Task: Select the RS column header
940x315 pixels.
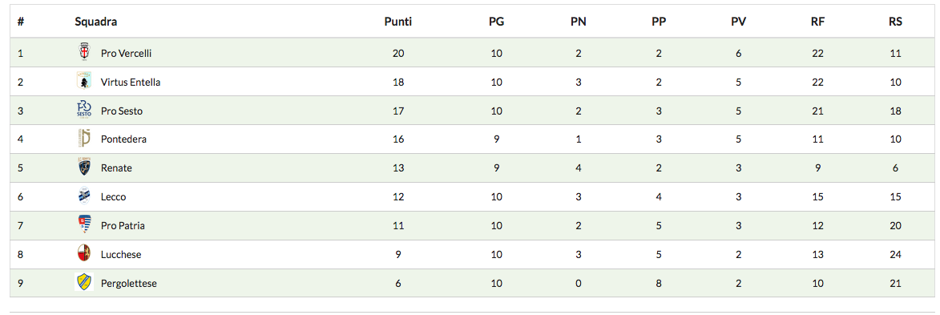Action: tap(896, 22)
